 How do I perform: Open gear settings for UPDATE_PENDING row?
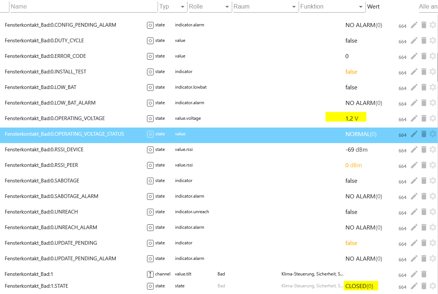point(433,243)
